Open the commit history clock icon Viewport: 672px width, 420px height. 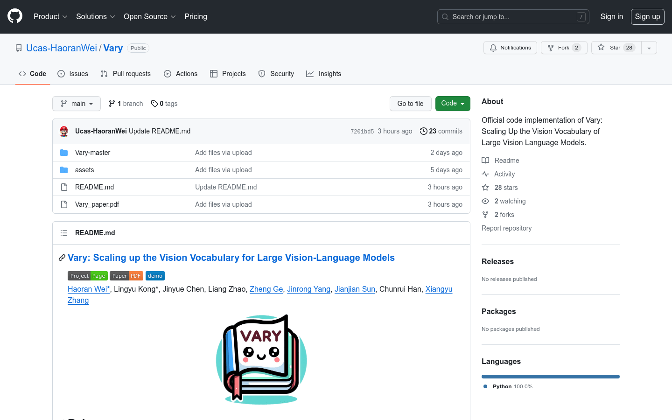point(423,131)
